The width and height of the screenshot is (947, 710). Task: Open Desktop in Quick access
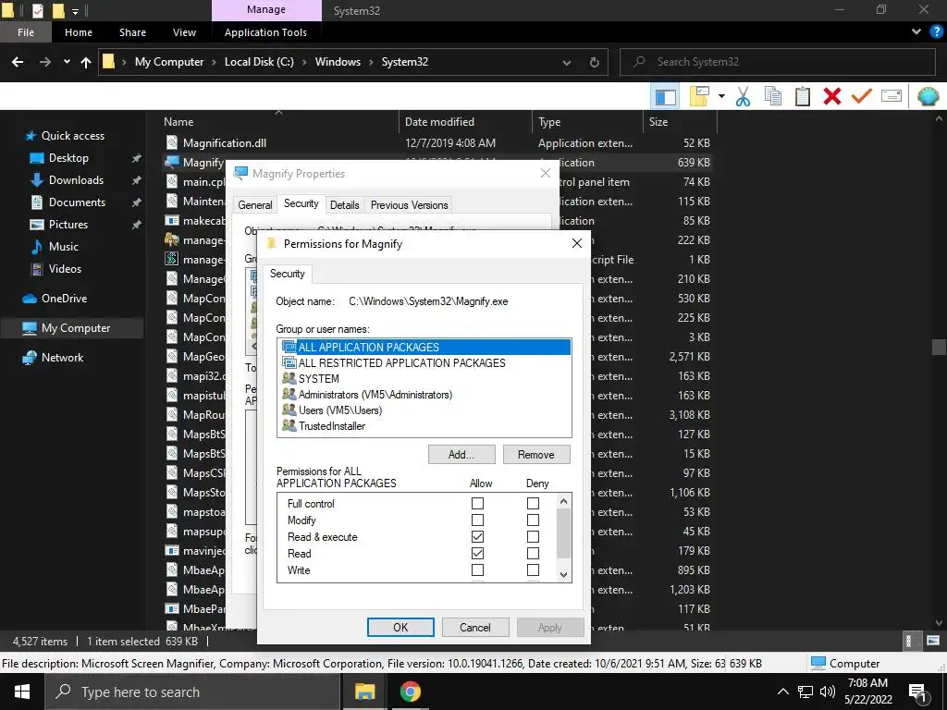pyautogui.click(x=68, y=158)
